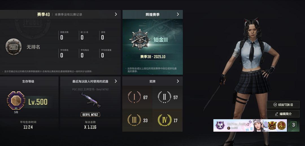Open the recent elimination weapon details arrow
Viewport: 305px width, 146px height.
pos(116,81)
